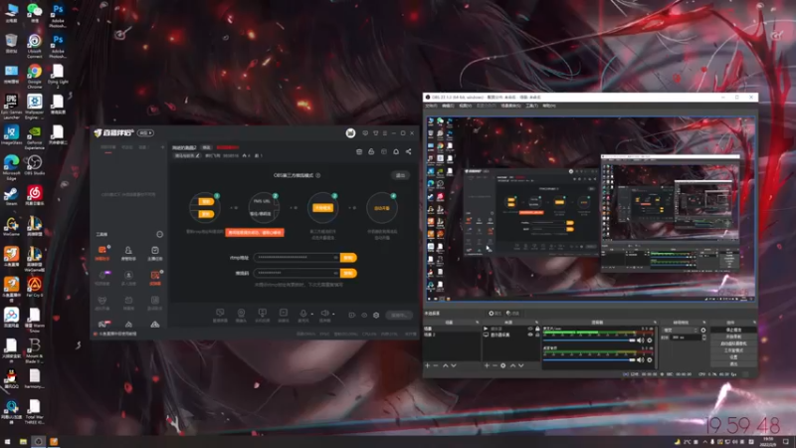Click the OBS Studio desktop icon

(35, 165)
